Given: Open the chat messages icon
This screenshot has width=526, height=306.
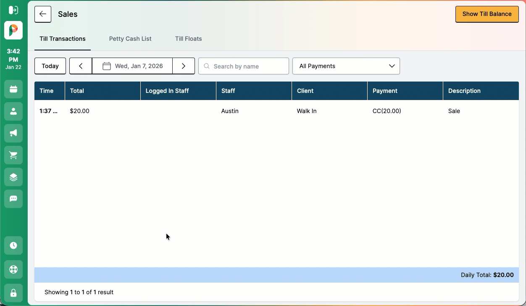Looking at the screenshot, I should (x=13, y=199).
